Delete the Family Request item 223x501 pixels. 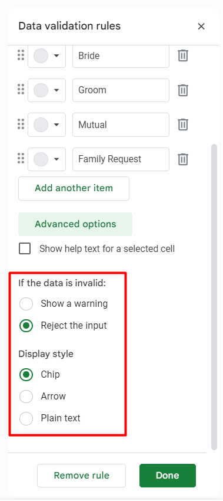183,159
